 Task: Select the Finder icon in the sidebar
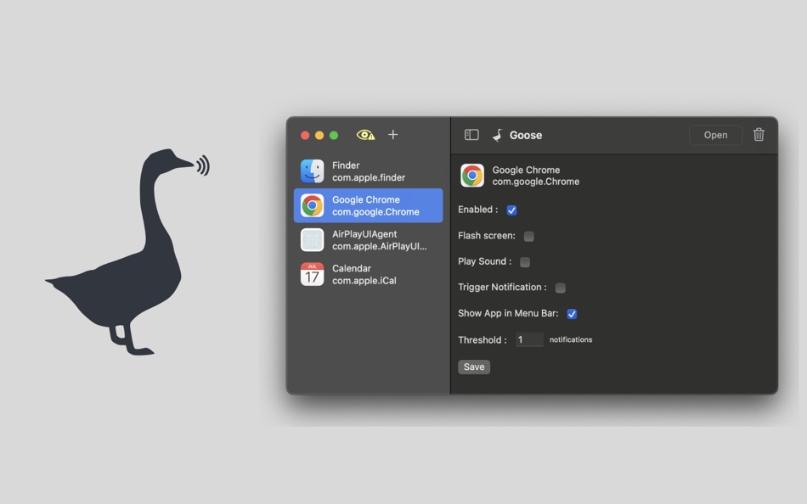pos(312,171)
